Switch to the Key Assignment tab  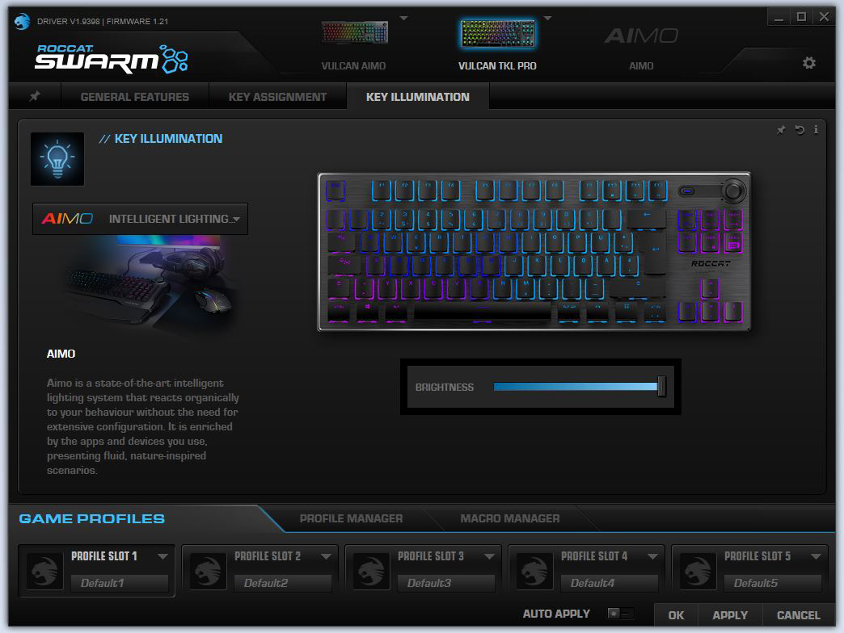tap(277, 97)
